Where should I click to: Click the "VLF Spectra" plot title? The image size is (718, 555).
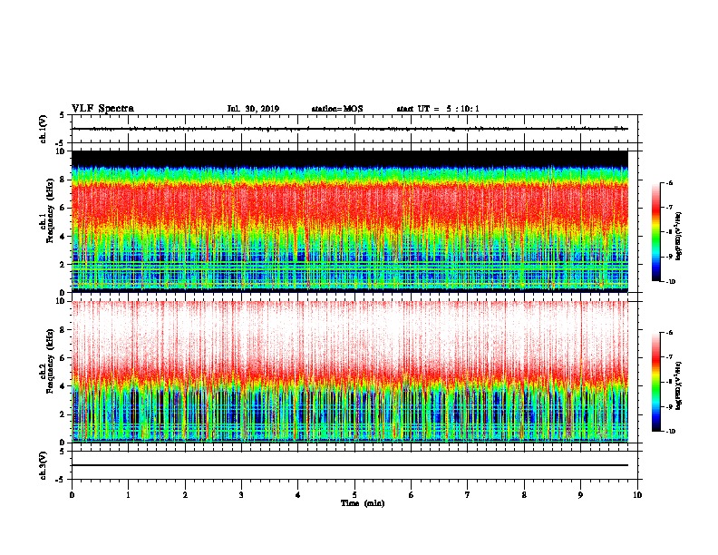click(x=102, y=109)
